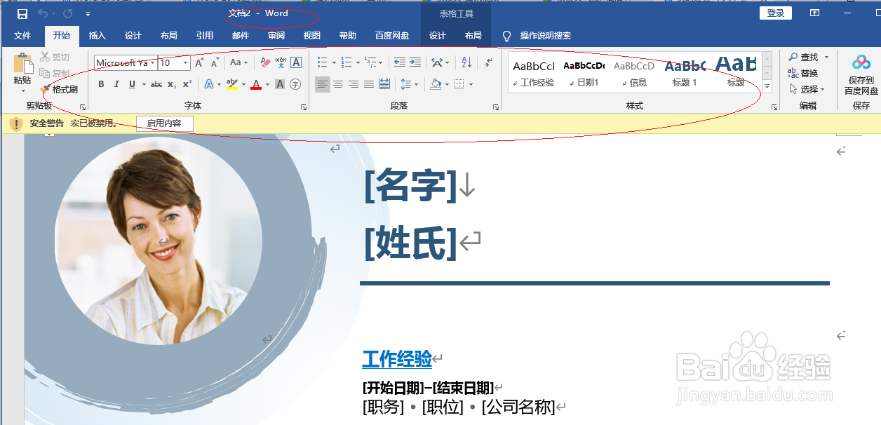The height and width of the screenshot is (425, 881).
Task: Open the 文件 menu
Action: point(22,36)
